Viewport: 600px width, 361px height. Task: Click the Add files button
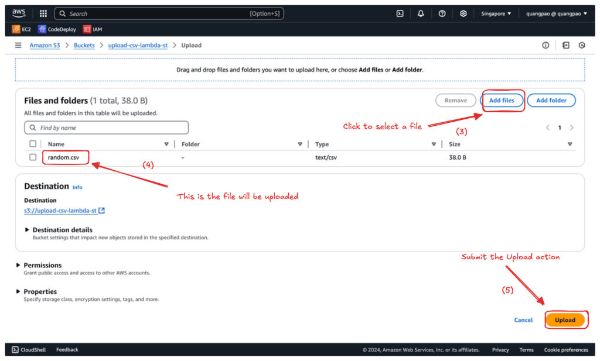[x=502, y=101]
